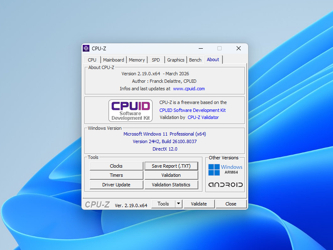Open the CPU-Z Validator link
333x250 pixels.
click(203, 118)
